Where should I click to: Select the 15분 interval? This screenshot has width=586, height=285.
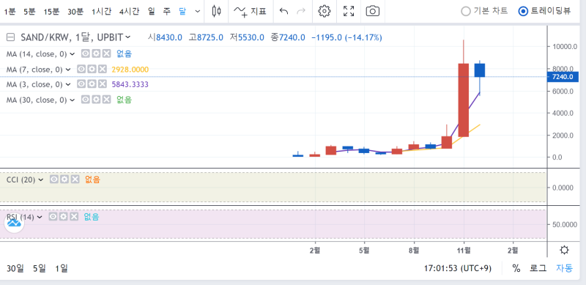coord(51,12)
